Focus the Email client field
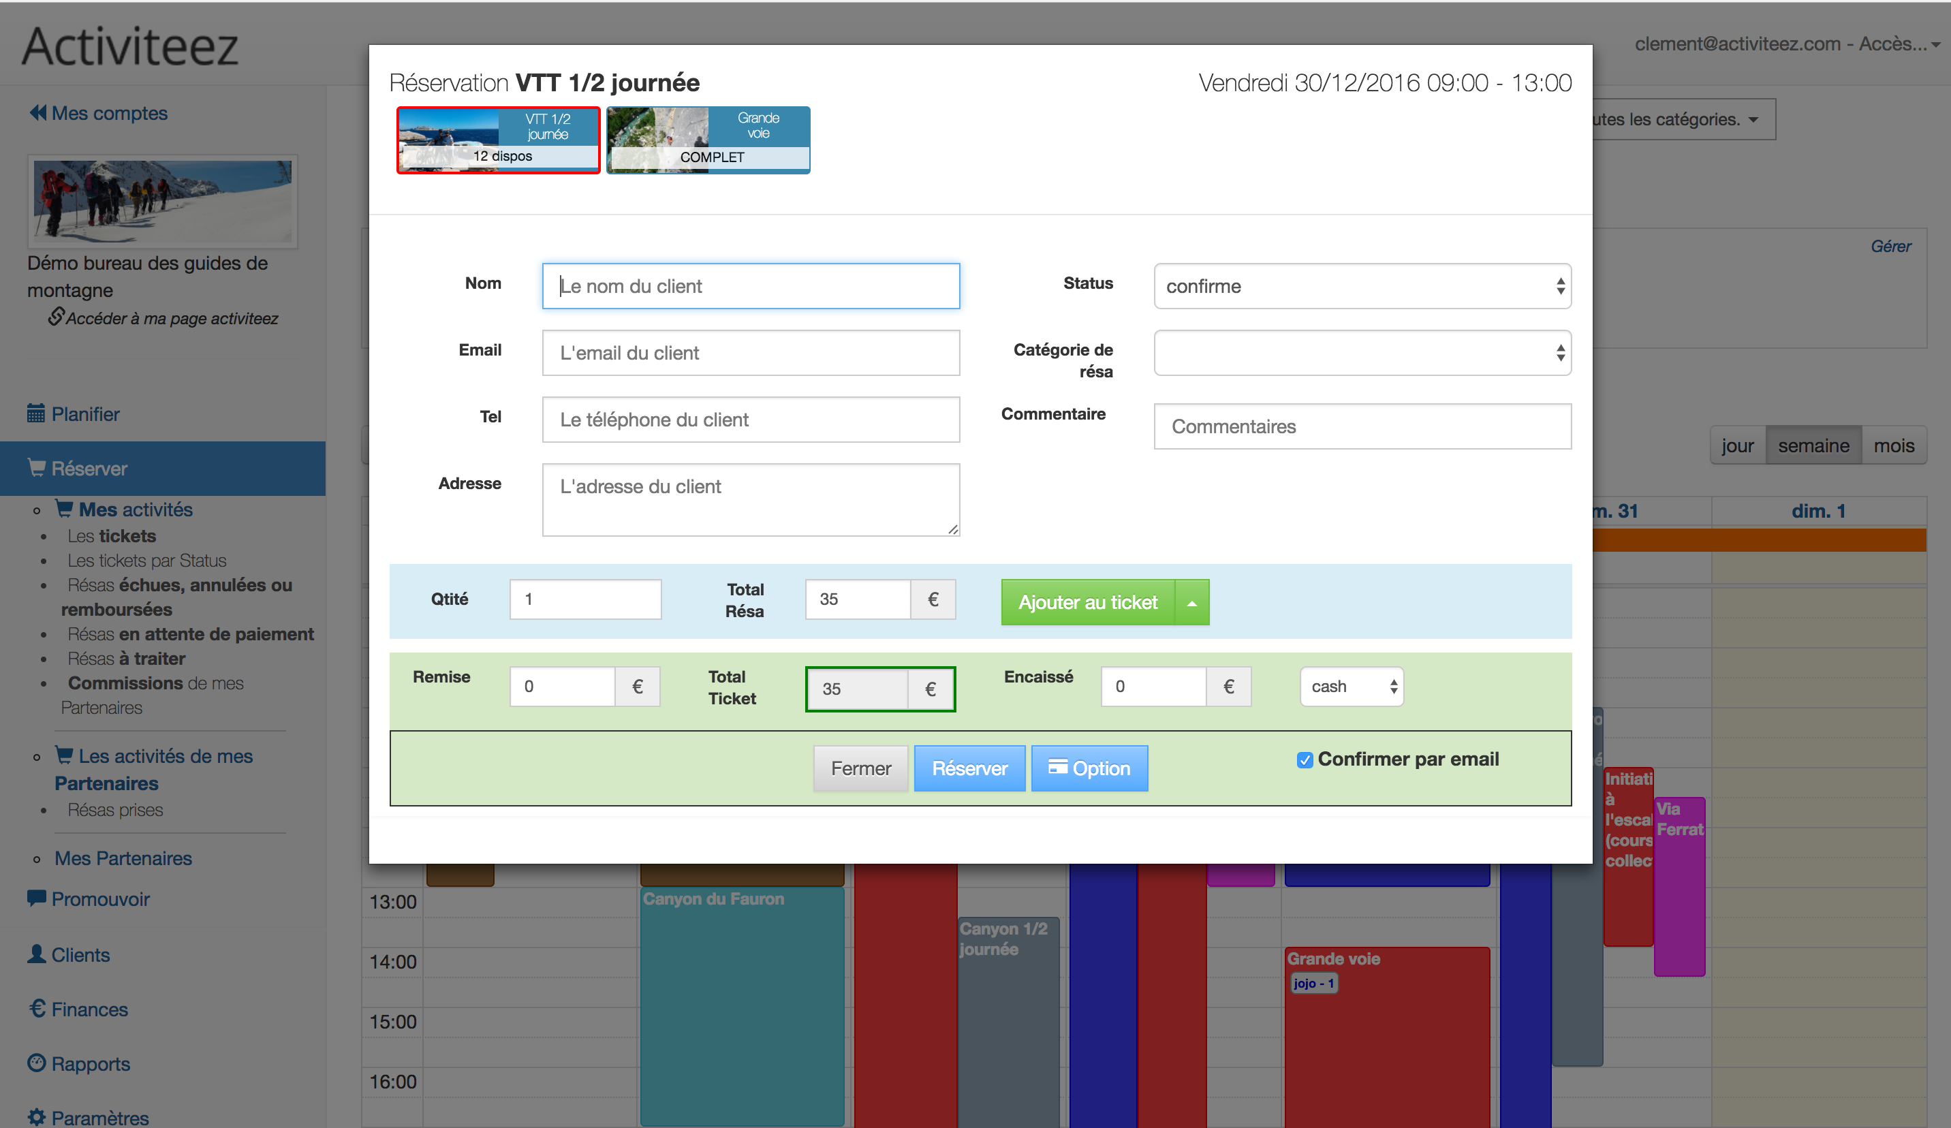 [751, 353]
